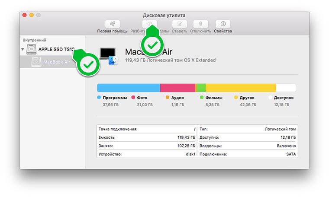Click the Фильмы legend label
329x197 pixels.
[x=214, y=98]
